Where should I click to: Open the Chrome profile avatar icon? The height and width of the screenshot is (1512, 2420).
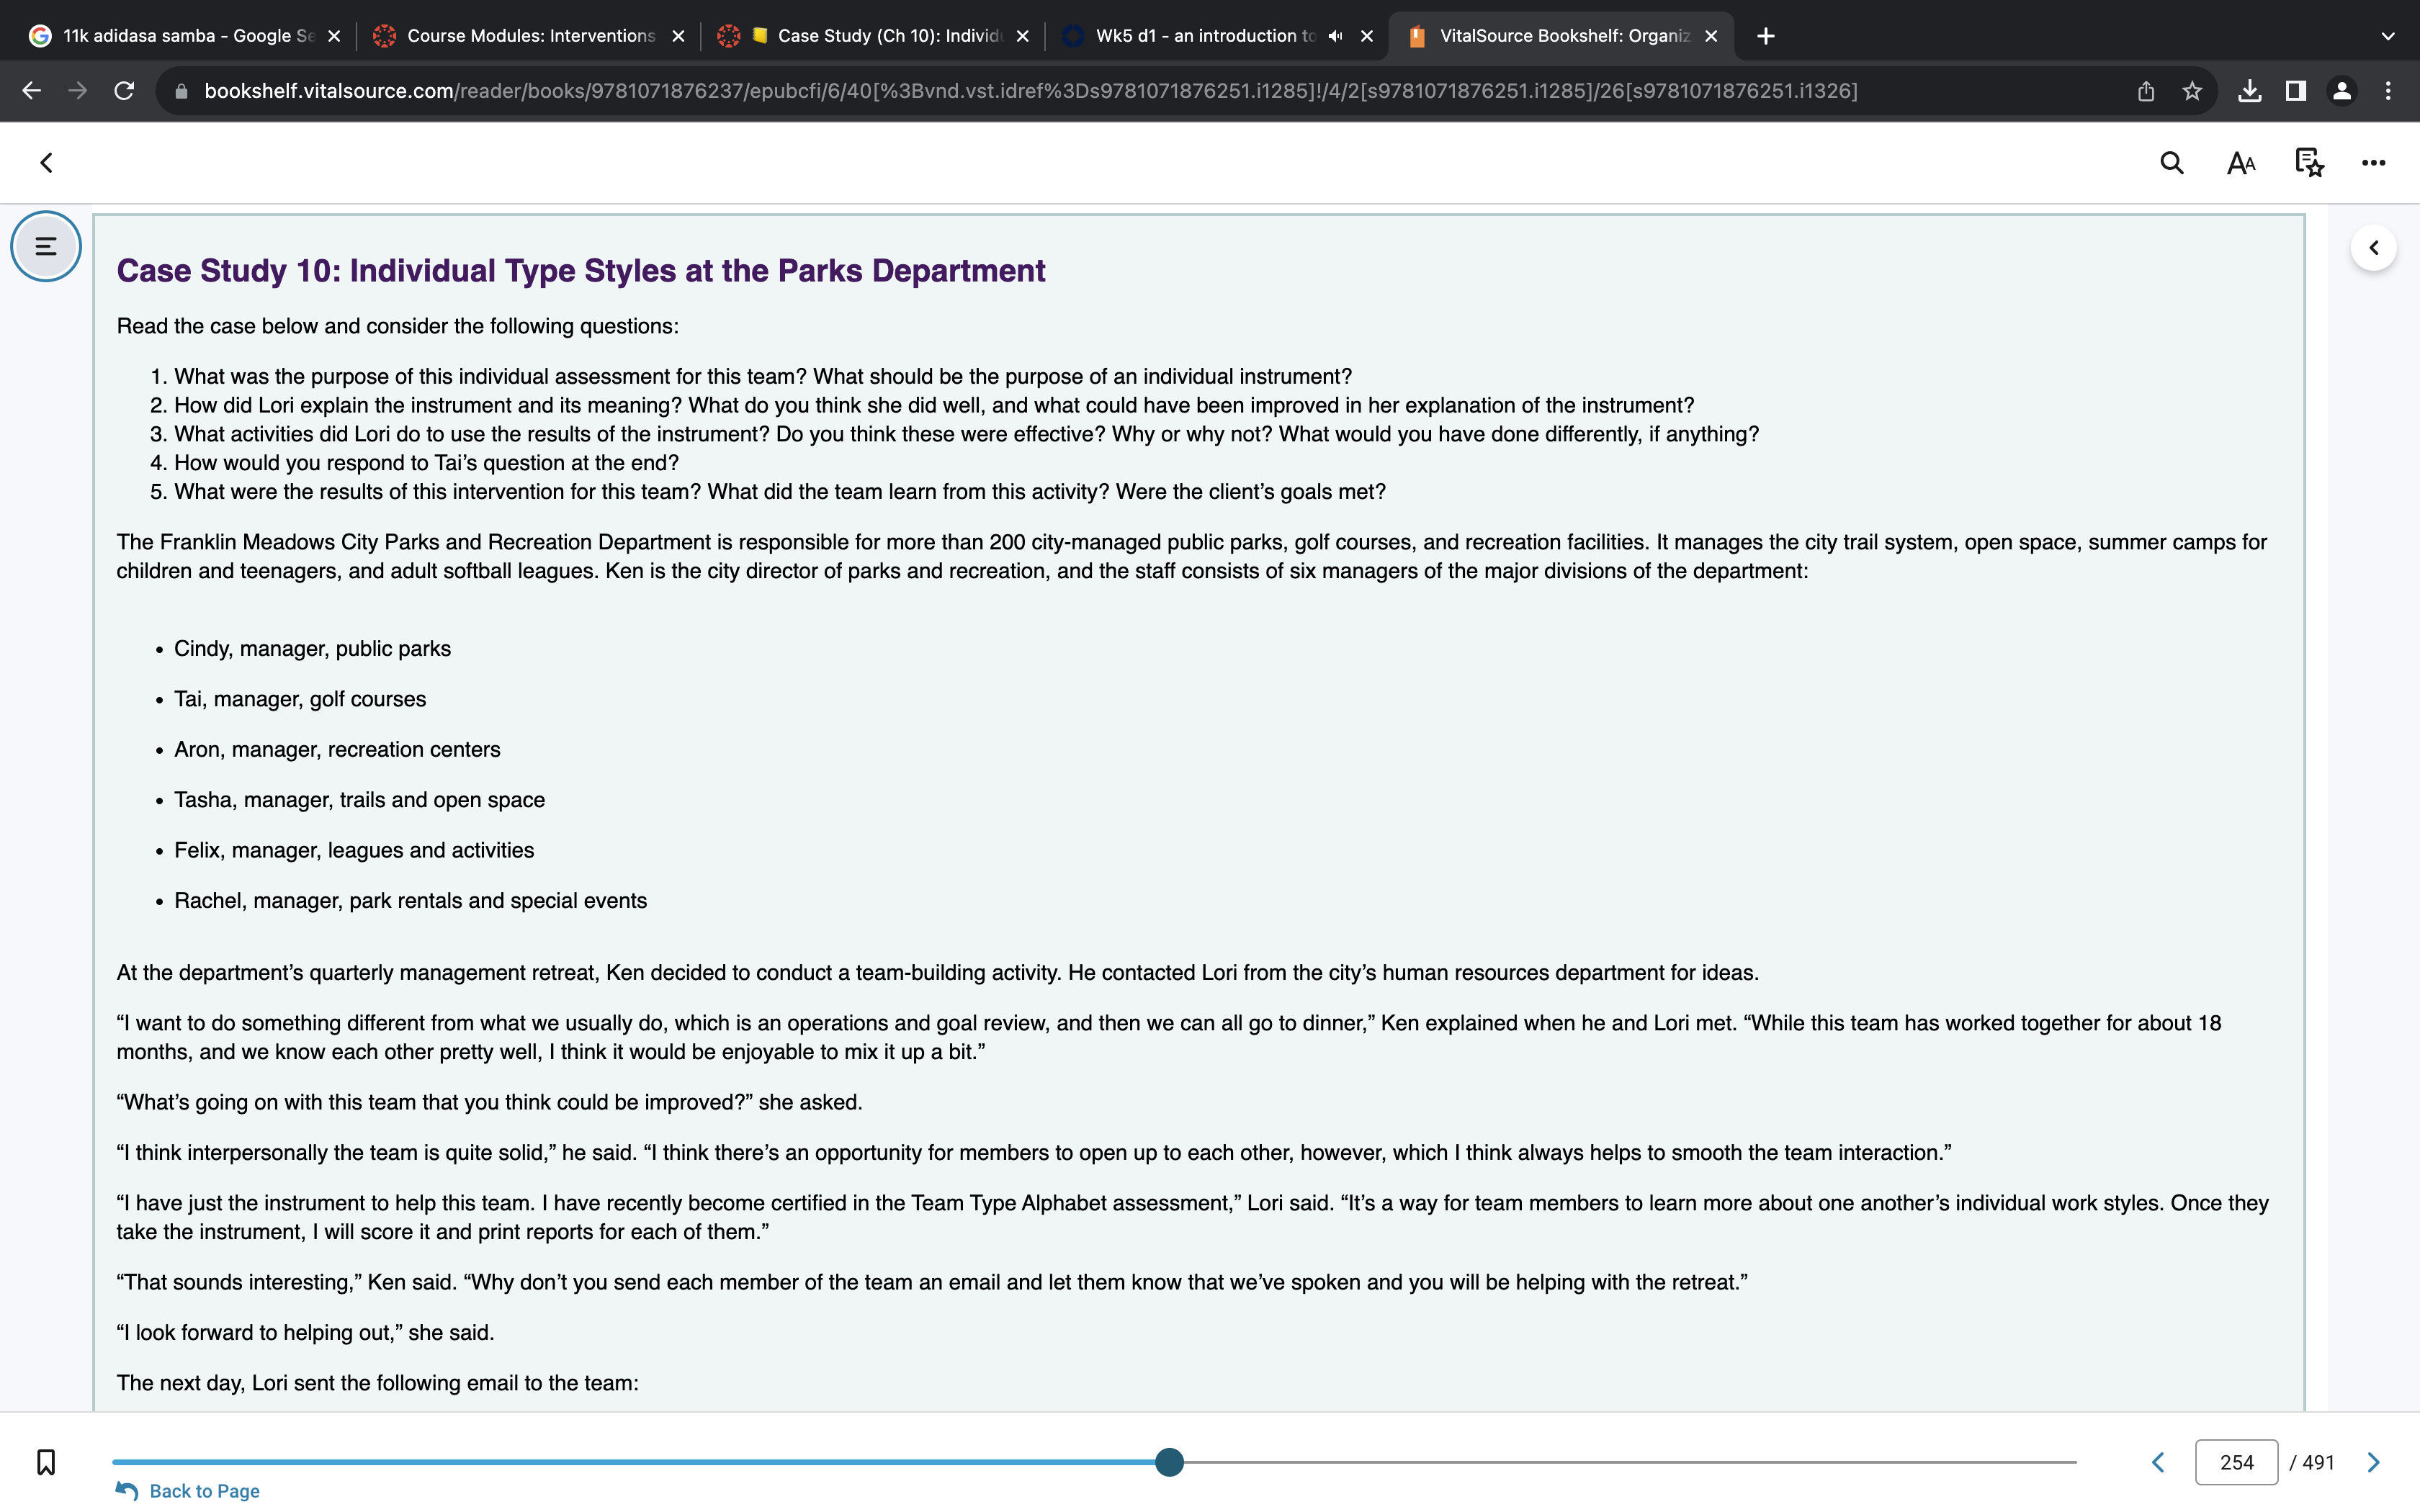[2342, 91]
